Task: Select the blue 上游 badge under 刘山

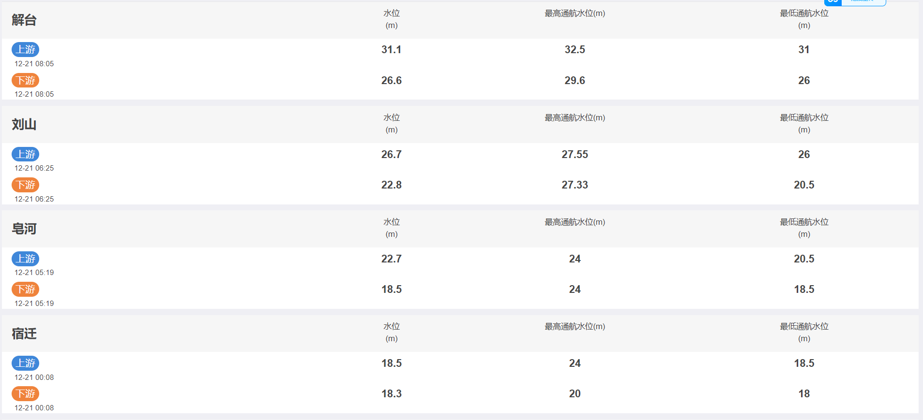Action: click(25, 154)
